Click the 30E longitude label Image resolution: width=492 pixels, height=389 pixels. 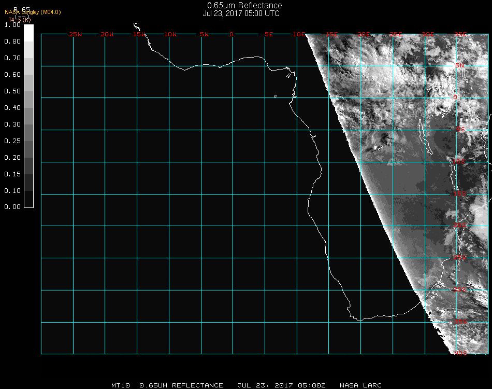point(428,34)
